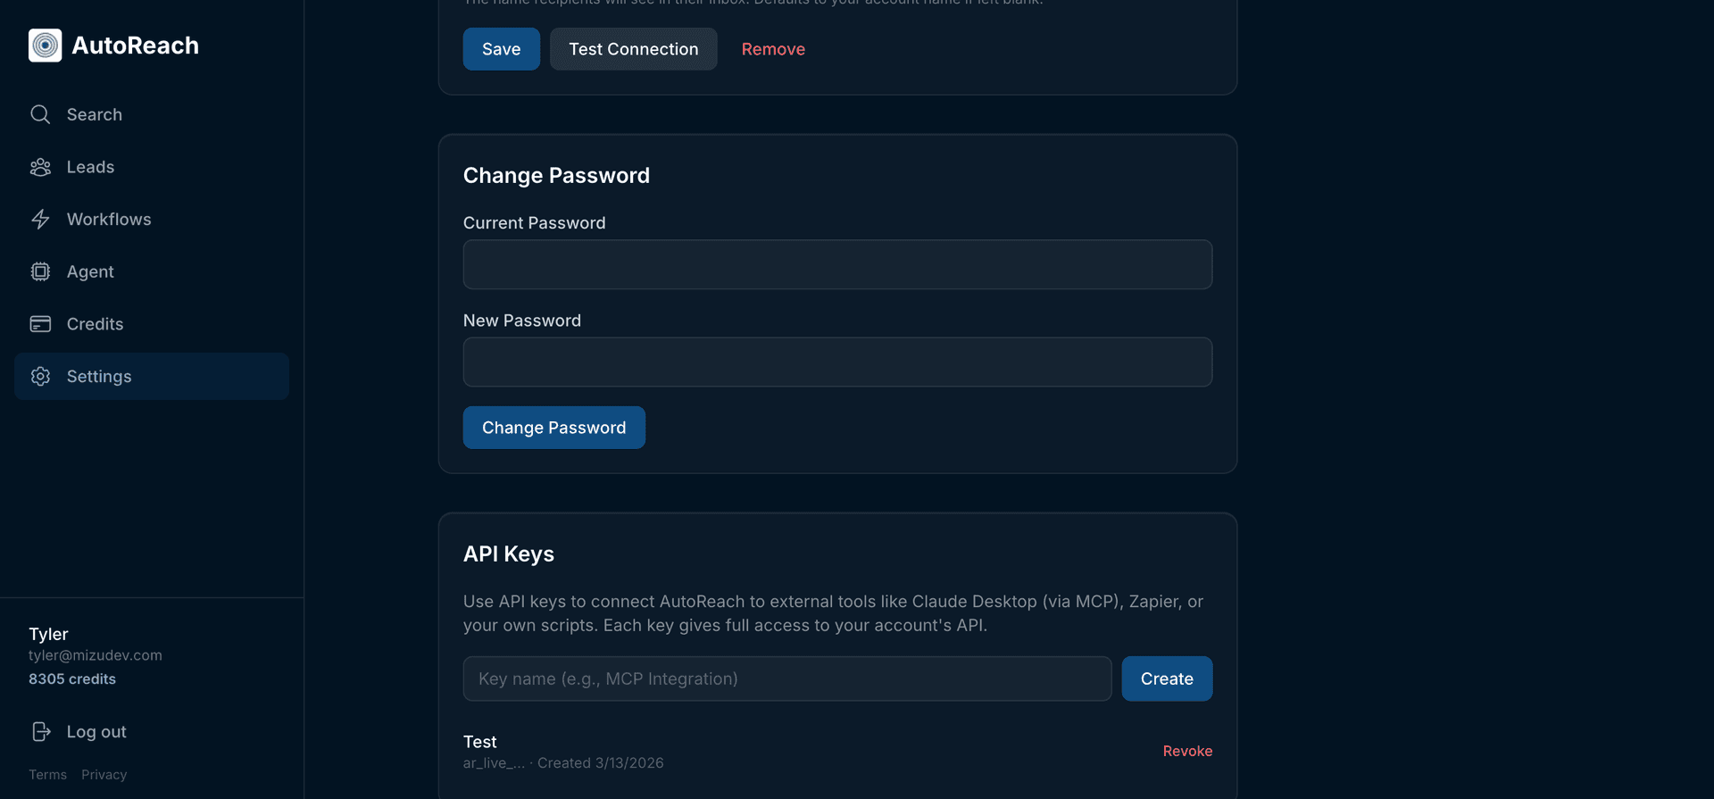The width and height of the screenshot is (1714, 799).
Task: Save the sender name settings
Action: 501,49
